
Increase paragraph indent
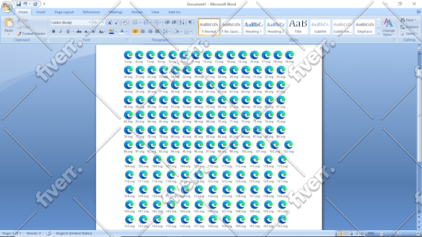pyautogui.click(x=174, y=22)
